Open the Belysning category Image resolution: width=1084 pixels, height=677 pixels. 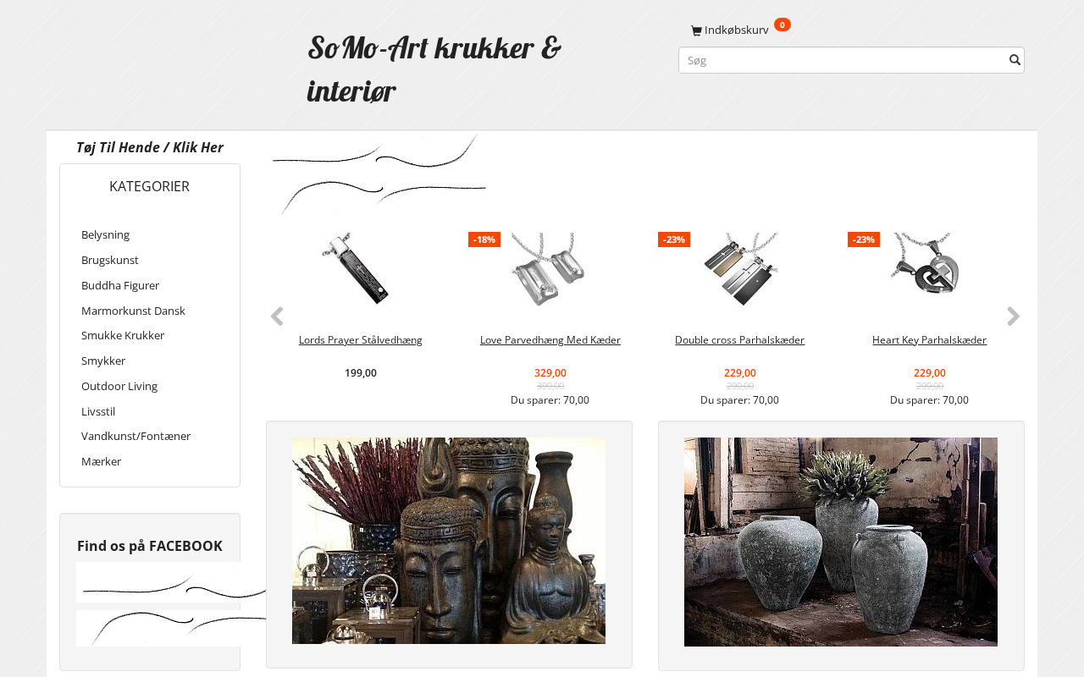click(105, 234)
